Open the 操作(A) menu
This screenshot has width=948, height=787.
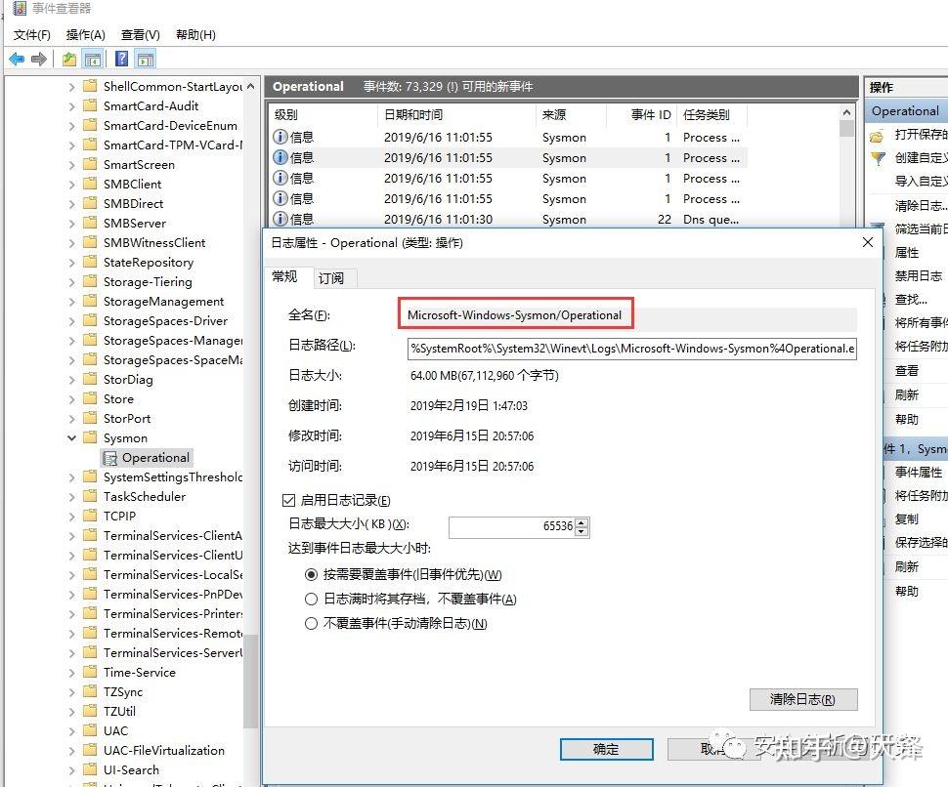(85, 34)
